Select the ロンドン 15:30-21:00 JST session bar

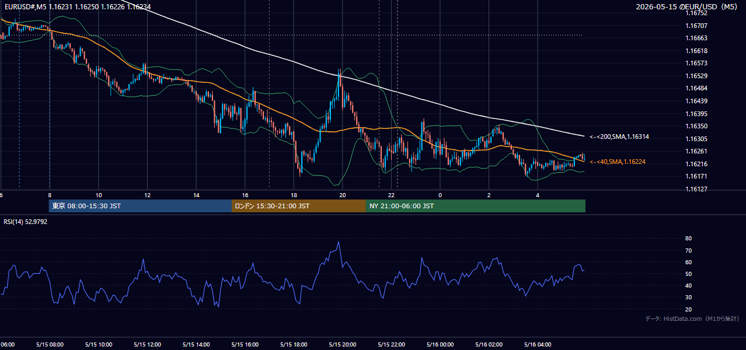point(299,206)
